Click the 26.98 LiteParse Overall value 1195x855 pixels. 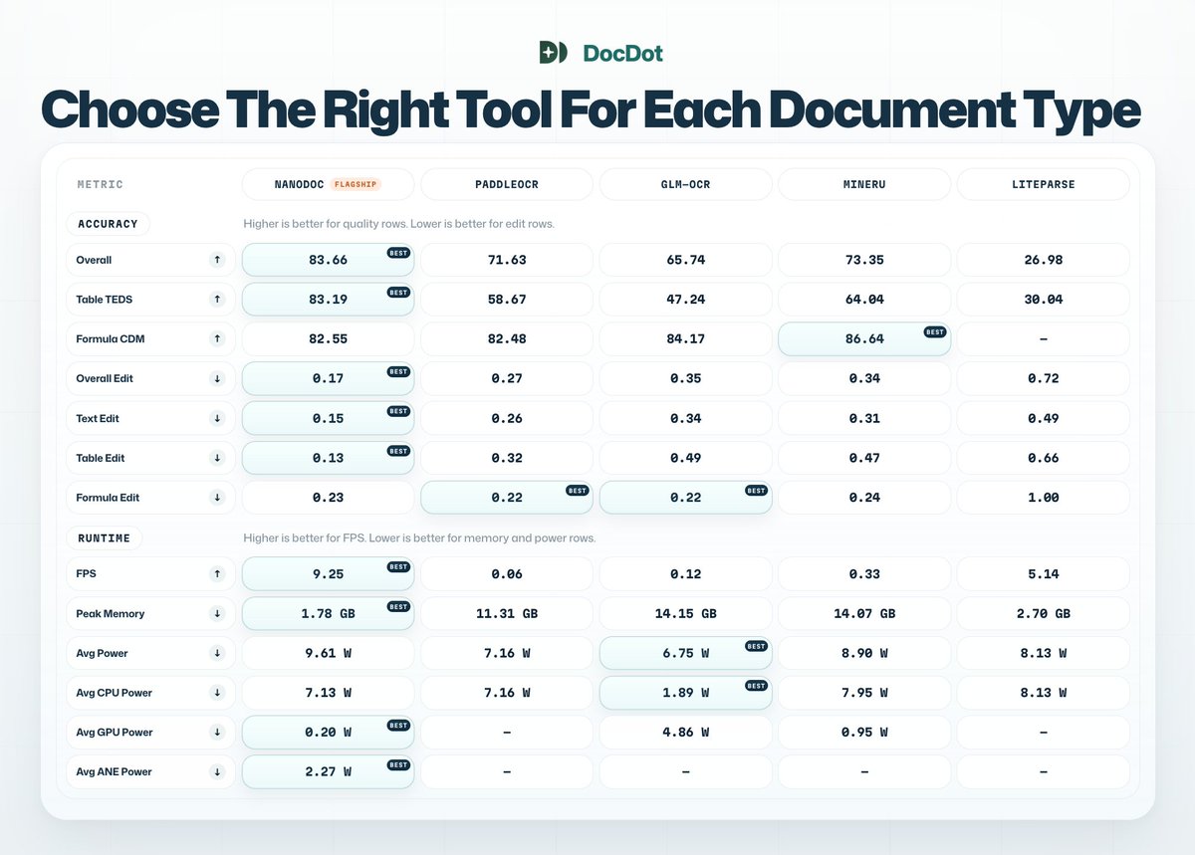click(x=1043, y=260)
